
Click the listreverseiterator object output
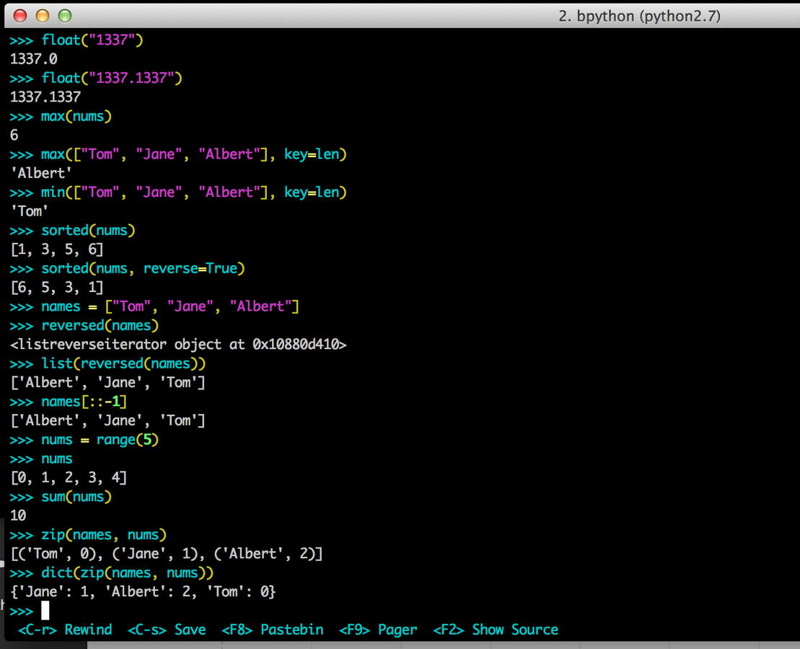(x=179, y=345)
